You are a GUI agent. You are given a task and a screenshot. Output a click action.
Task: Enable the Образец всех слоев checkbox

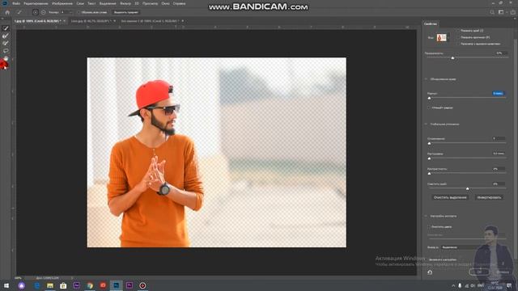(79, 12)
